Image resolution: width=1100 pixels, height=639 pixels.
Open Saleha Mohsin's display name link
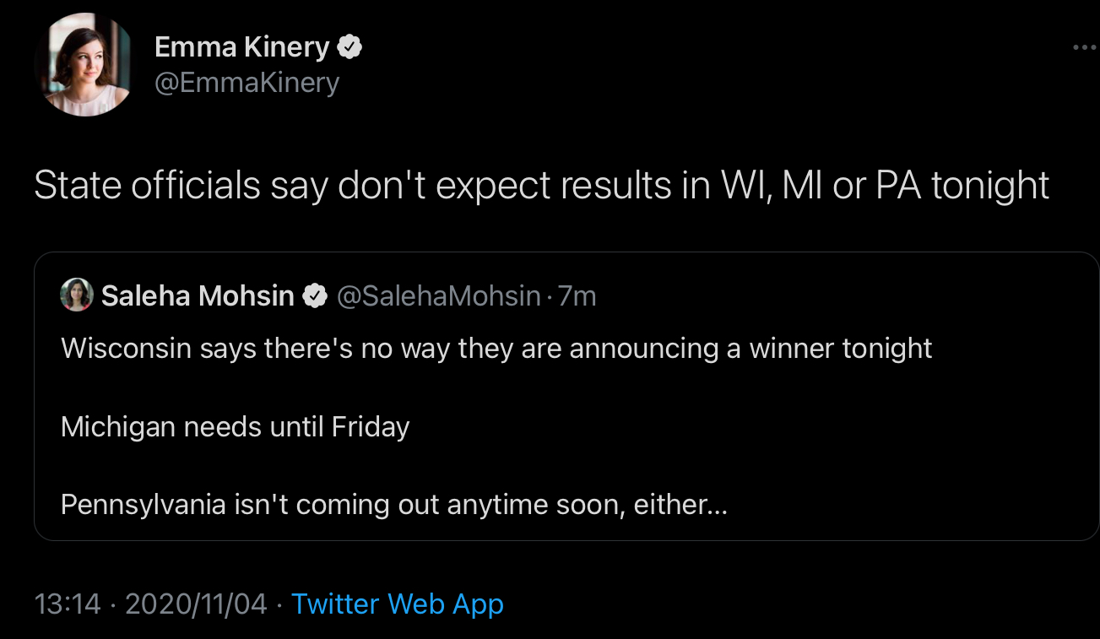point(198,296)
